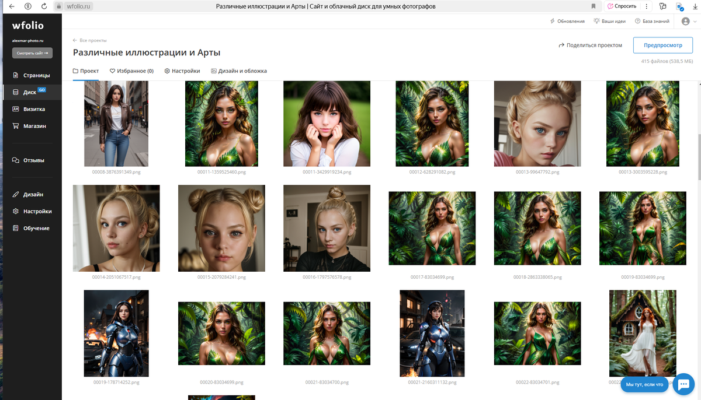
Task: Open Дизайн in the sidebar
Action: click(27, 195)
